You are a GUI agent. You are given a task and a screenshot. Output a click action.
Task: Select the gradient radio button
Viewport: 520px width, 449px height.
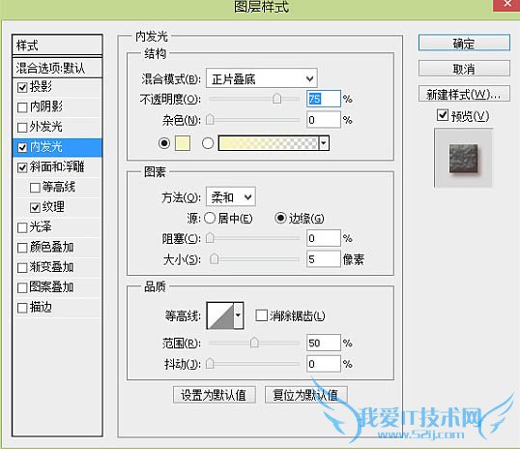208,143
